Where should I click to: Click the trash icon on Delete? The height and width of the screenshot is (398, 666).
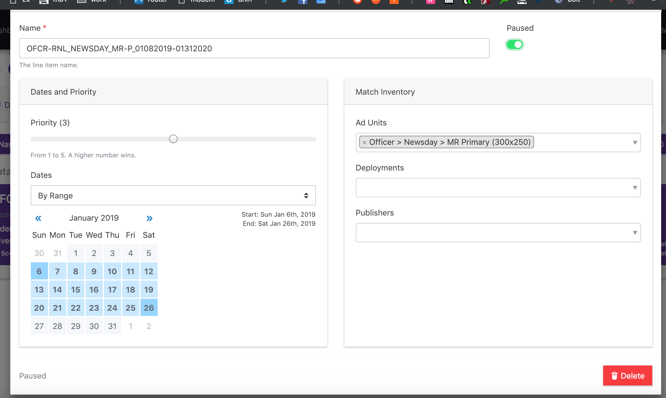point(614,376)
